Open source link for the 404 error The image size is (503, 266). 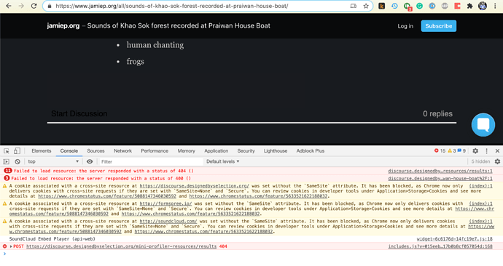coord(440,171)
